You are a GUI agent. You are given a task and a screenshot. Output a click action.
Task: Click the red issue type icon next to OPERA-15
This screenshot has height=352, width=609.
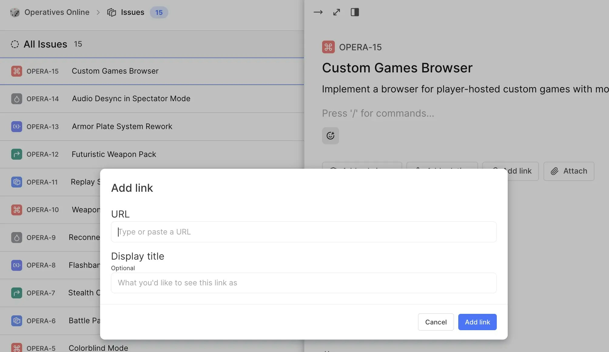pos(17,71)
